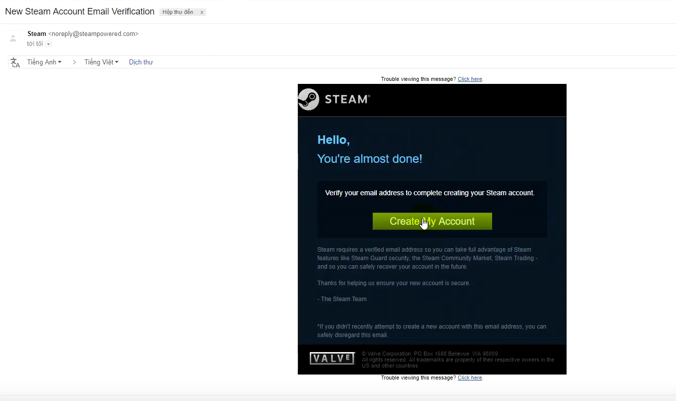Click the STEAM wordmark in the email header

(346, 99)
